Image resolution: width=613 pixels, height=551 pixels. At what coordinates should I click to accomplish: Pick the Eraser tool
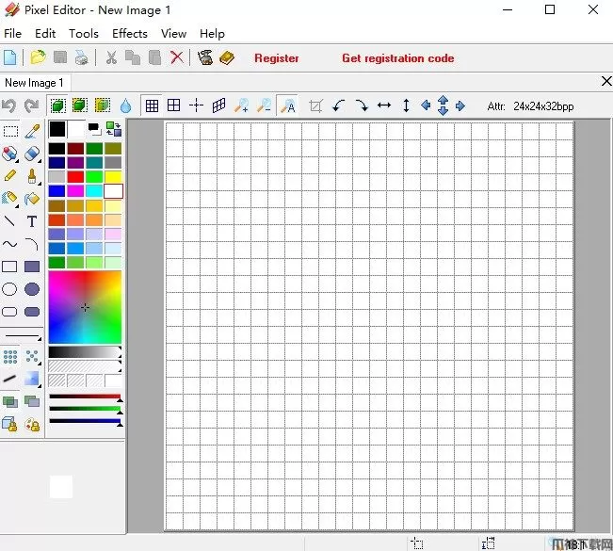(32, 154)
